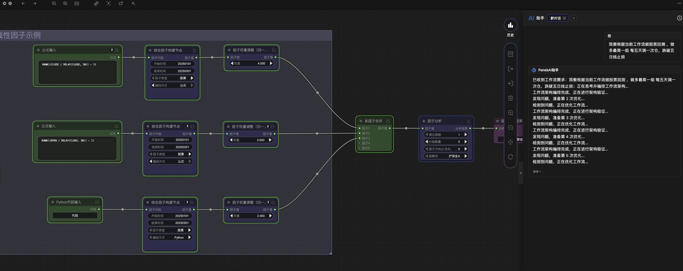Screen dimensions: 683x271
Task: Click the export icon below the save icon
Action: tap(510, 69)
